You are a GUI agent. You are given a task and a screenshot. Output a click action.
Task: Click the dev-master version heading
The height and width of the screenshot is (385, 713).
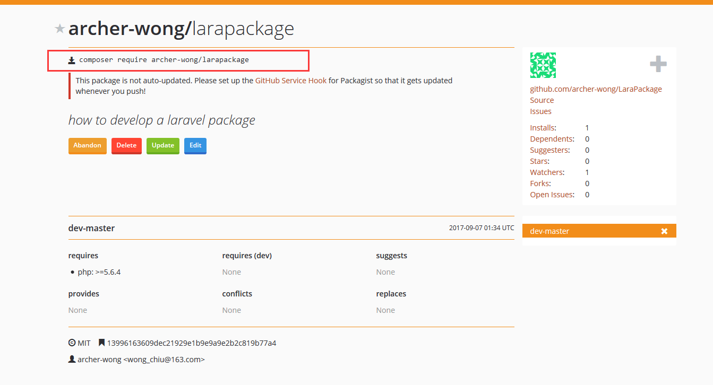coord(91,228)
